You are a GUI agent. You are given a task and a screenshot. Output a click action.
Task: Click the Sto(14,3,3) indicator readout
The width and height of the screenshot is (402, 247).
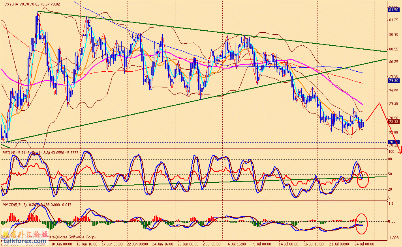[x=56, y=152]
